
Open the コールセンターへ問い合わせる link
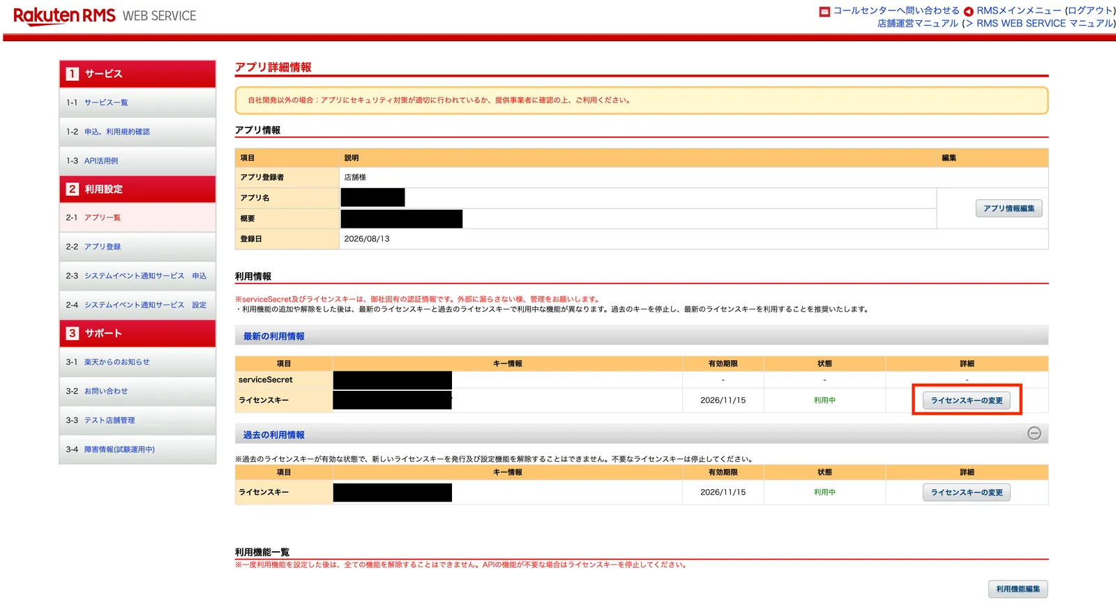tap(896, 10)
